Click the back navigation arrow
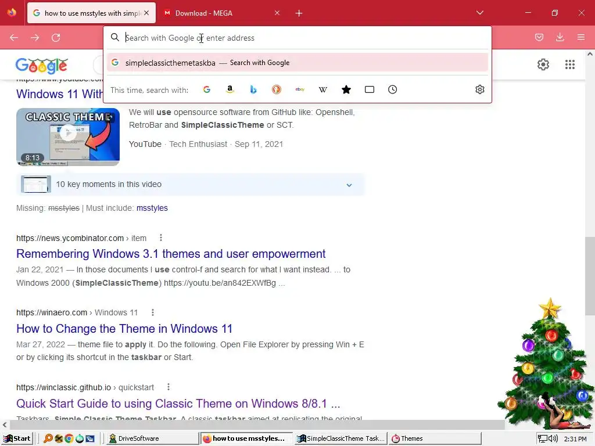595x446 pixels. 14,38
